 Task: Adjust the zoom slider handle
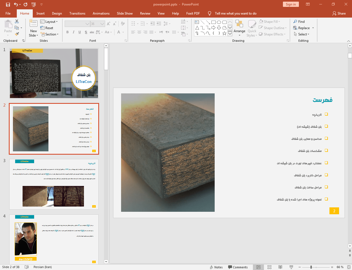click(311, 267)
